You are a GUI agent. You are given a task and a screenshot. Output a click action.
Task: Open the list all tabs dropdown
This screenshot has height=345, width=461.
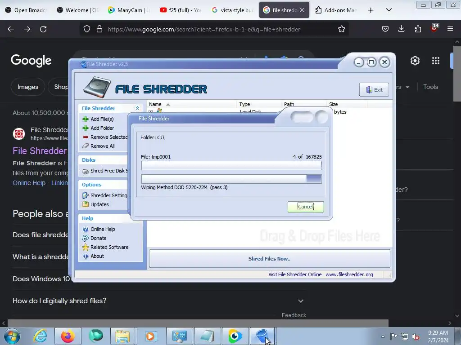point(389,10)
